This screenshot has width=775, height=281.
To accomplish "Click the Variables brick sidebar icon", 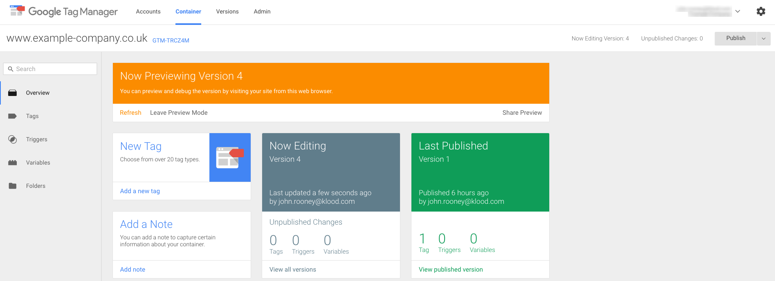I will [x=13, y=163].
